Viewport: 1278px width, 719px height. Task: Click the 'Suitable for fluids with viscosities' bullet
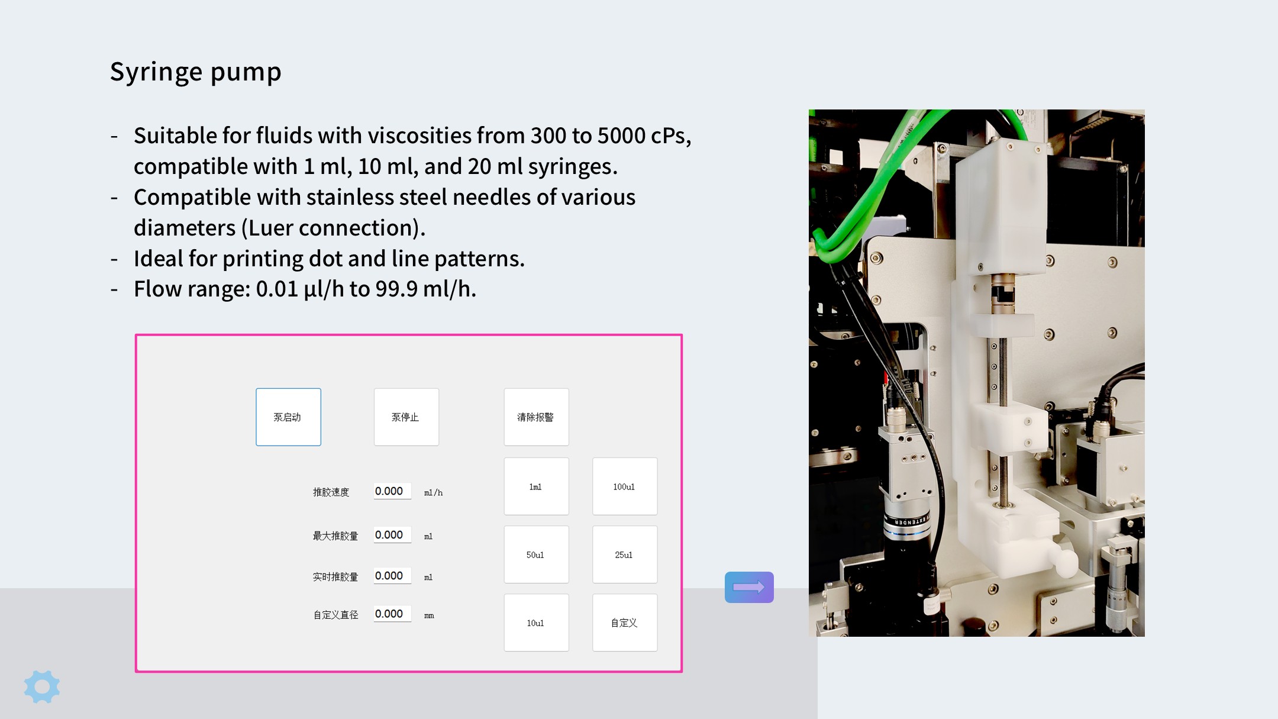click(x=412, y=151)
